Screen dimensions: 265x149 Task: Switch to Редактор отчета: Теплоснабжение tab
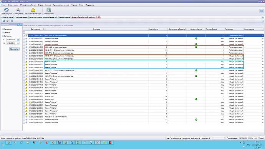[43, 17]
